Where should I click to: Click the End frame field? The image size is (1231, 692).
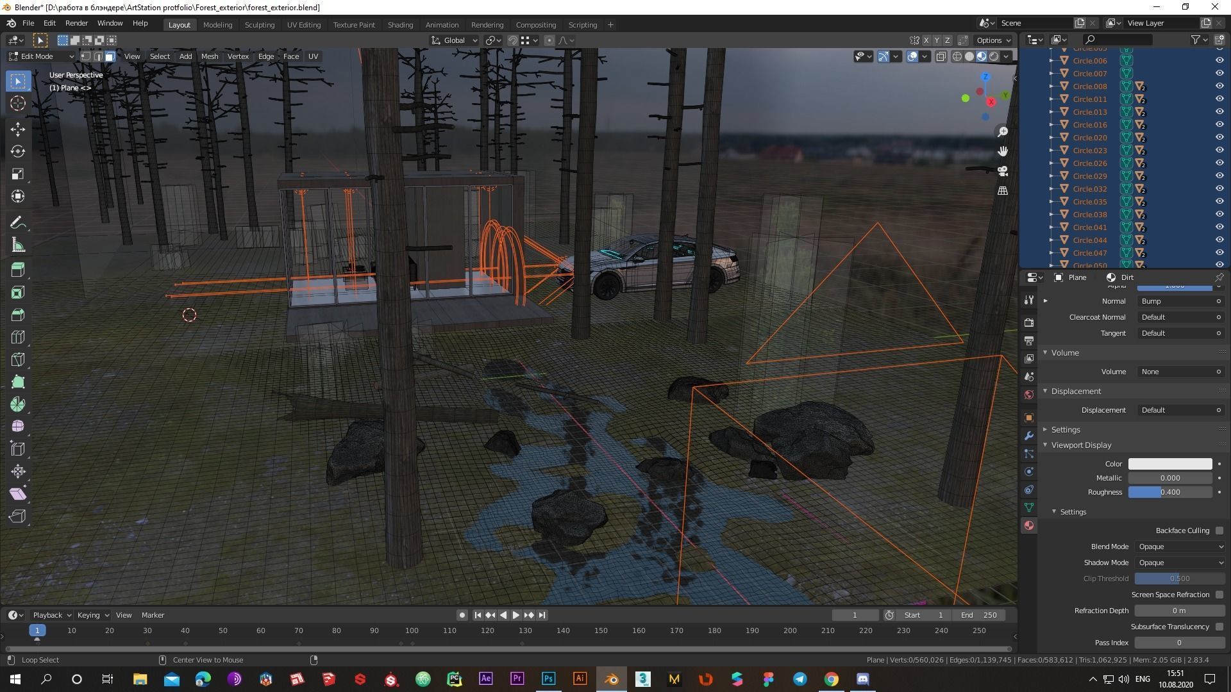(978, 615)
